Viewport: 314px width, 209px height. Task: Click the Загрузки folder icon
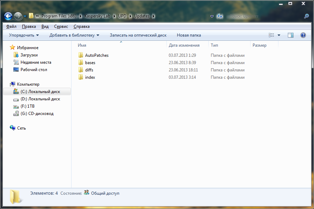[16, 55]
